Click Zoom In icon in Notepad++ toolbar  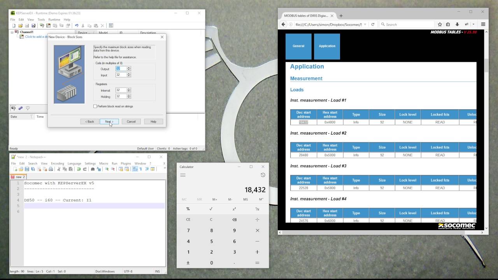click(x=107, y=169)
